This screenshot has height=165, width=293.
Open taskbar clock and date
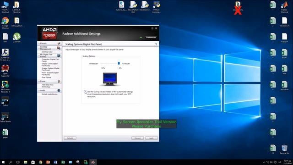coord(288,162)
